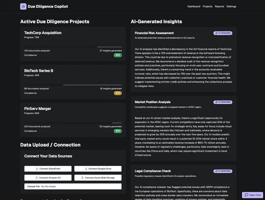Click sparkle icon on Market Position AI badge
Image resolution: width=265 pixels, height=200 pixels.
[x=216, y=102]
